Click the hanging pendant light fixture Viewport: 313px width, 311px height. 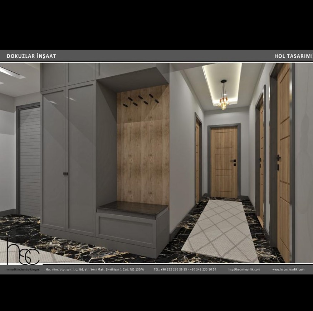[224, 101]
